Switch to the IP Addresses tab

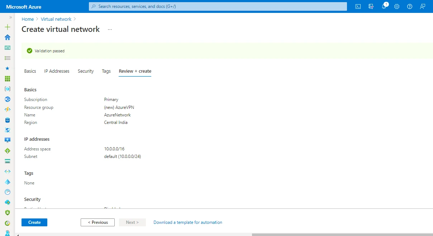pos(57,71)
